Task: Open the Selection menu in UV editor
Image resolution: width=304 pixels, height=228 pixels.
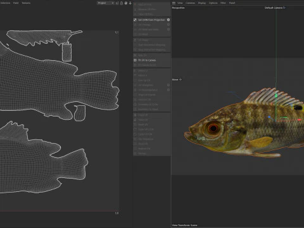Action: pyautogui.click(x=5, y=3)
